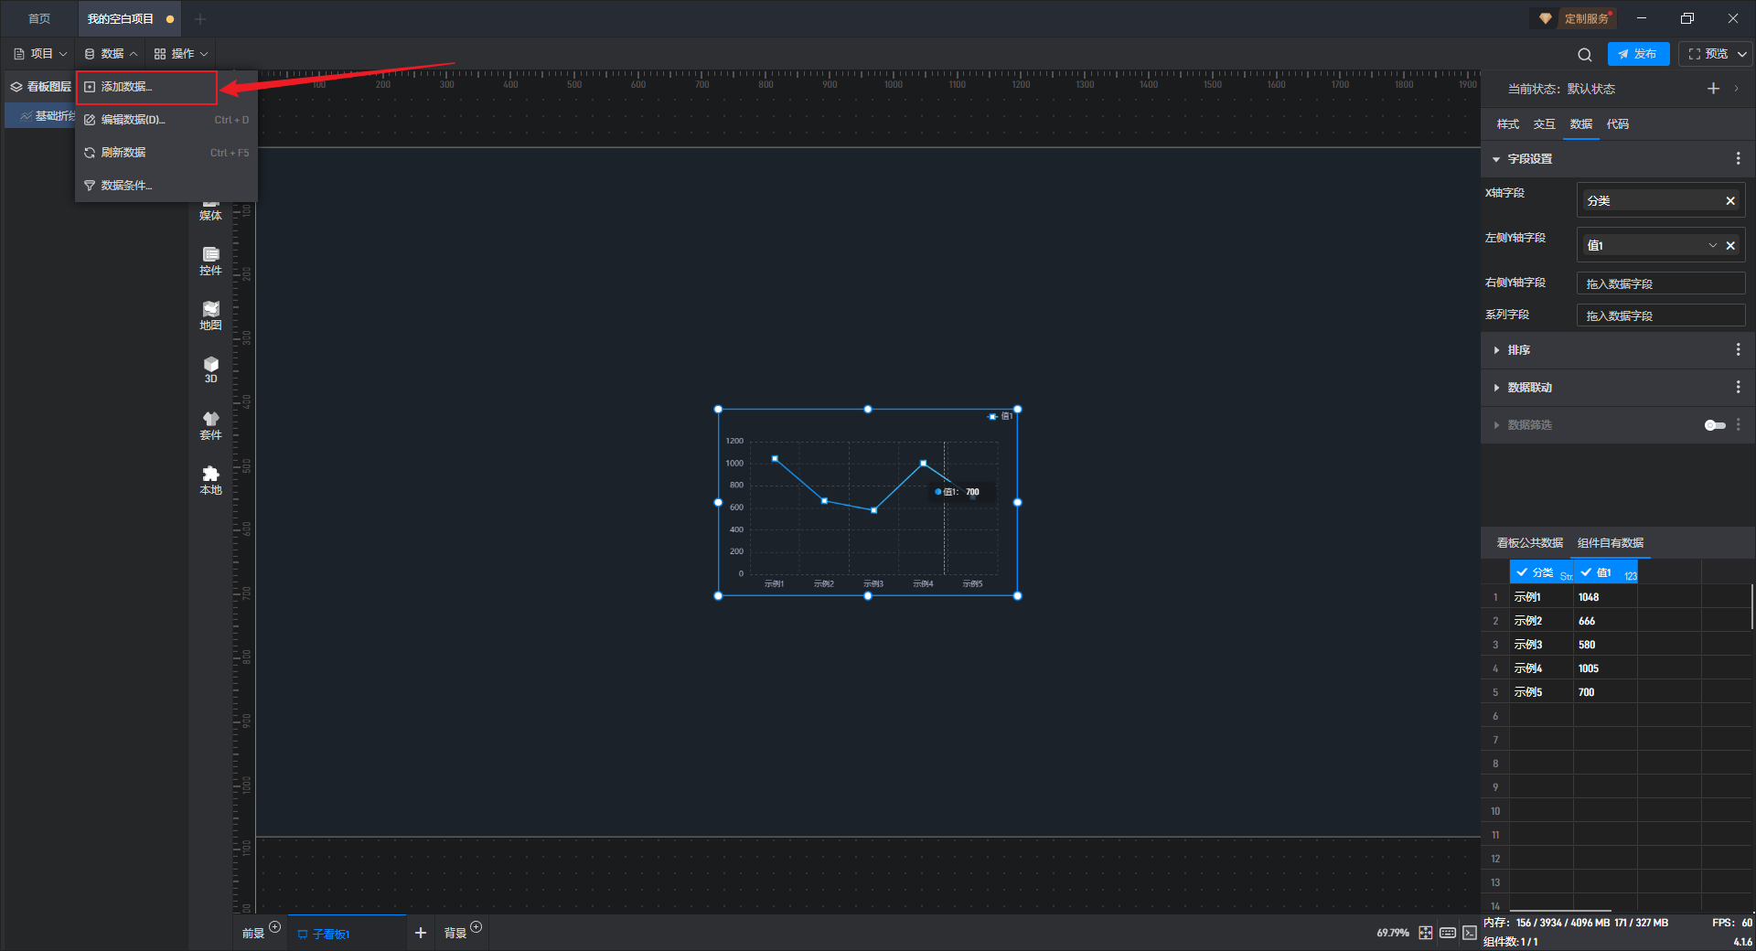Click the 右侧Y轴字段 drop field
This screenshot has height=951, width=1756.
(1661, 284)
